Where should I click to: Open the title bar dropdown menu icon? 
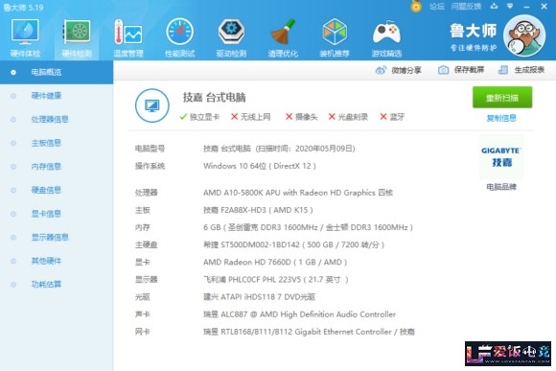510,6
